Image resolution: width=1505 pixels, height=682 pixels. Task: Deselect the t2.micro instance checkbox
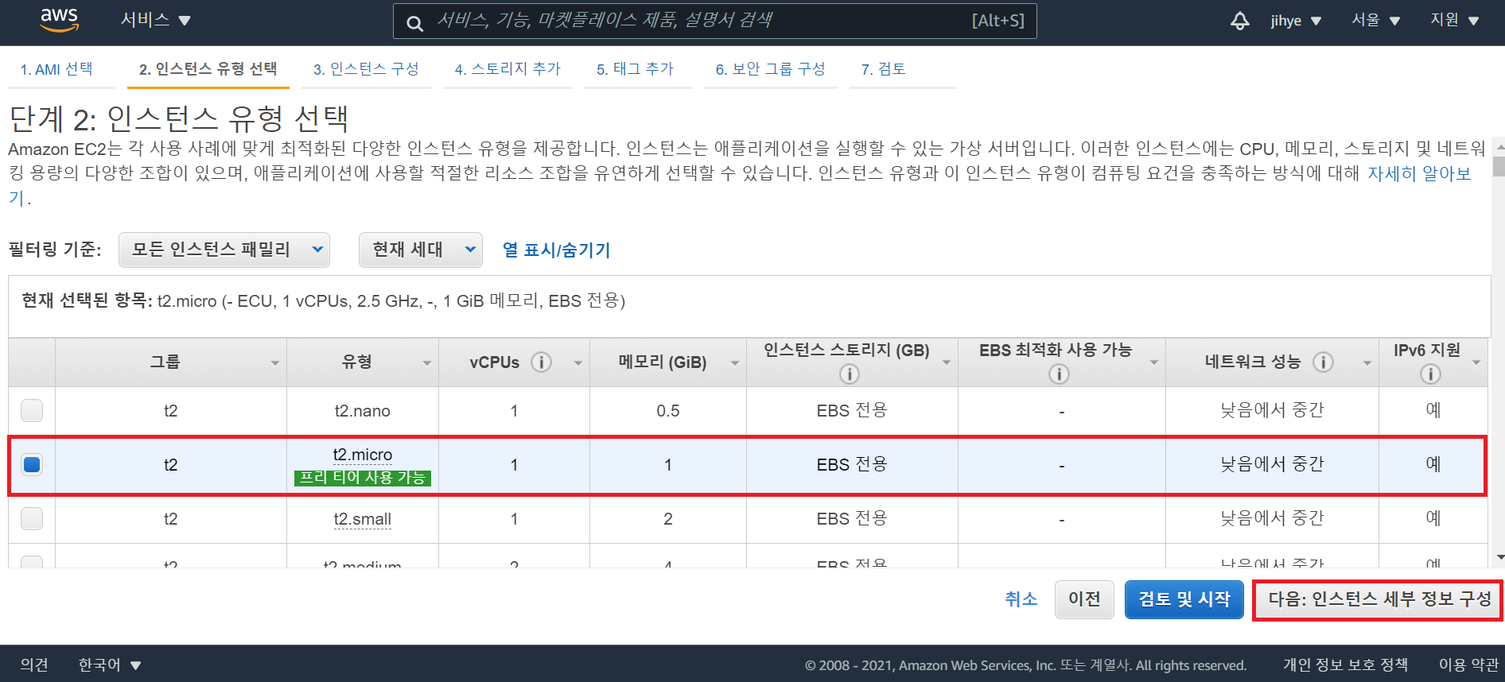[32, 464]
